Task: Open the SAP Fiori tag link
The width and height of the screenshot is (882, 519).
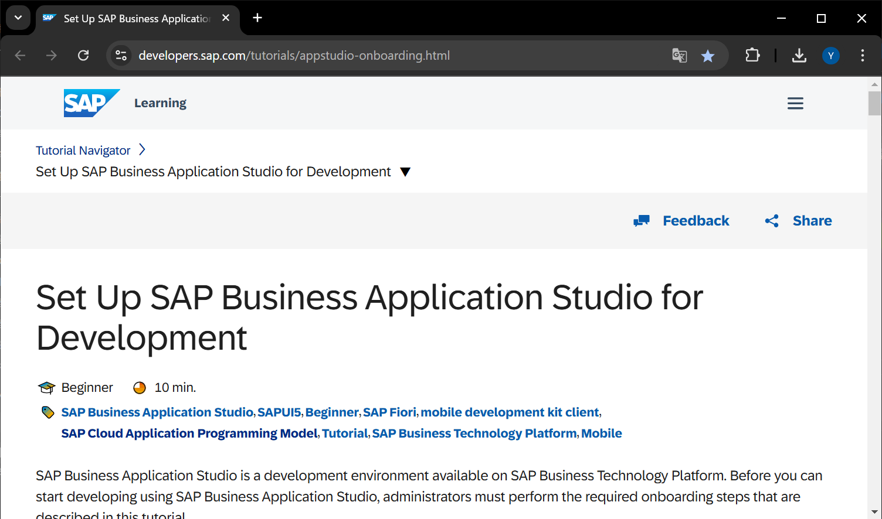Action: 389,412
